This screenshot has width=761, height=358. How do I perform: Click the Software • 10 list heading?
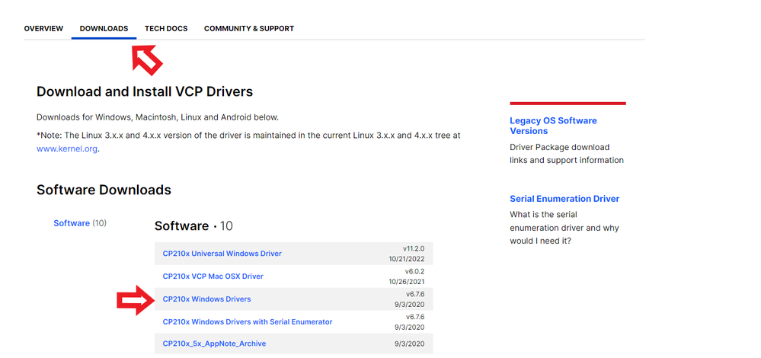click(x=193, y=226)
